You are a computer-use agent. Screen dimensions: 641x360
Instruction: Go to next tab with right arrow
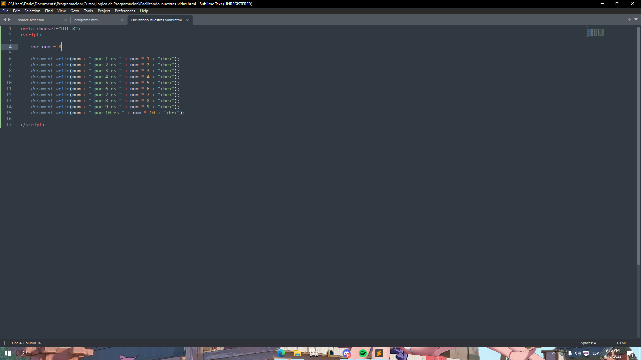[9, 20]
